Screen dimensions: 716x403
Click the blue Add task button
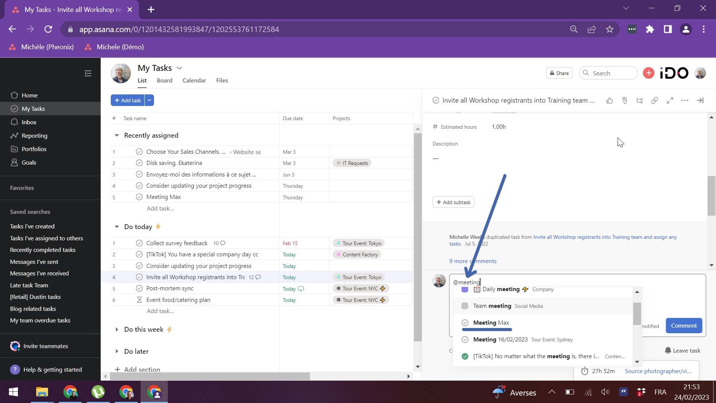(x=128, y=100)
